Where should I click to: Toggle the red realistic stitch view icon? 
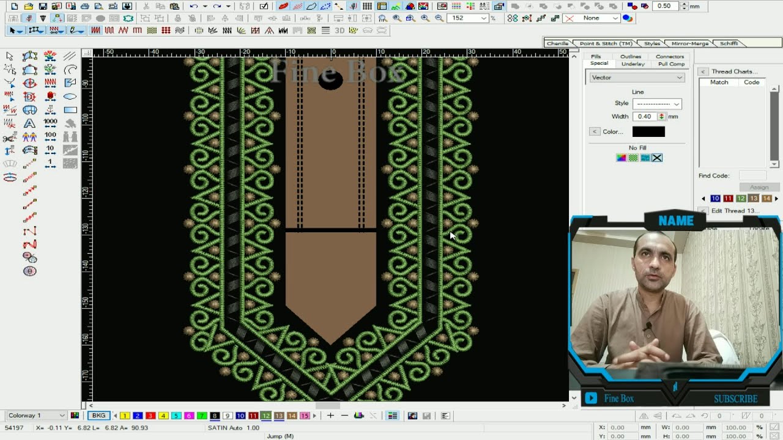pyautogui.click(x=283, y=6)
